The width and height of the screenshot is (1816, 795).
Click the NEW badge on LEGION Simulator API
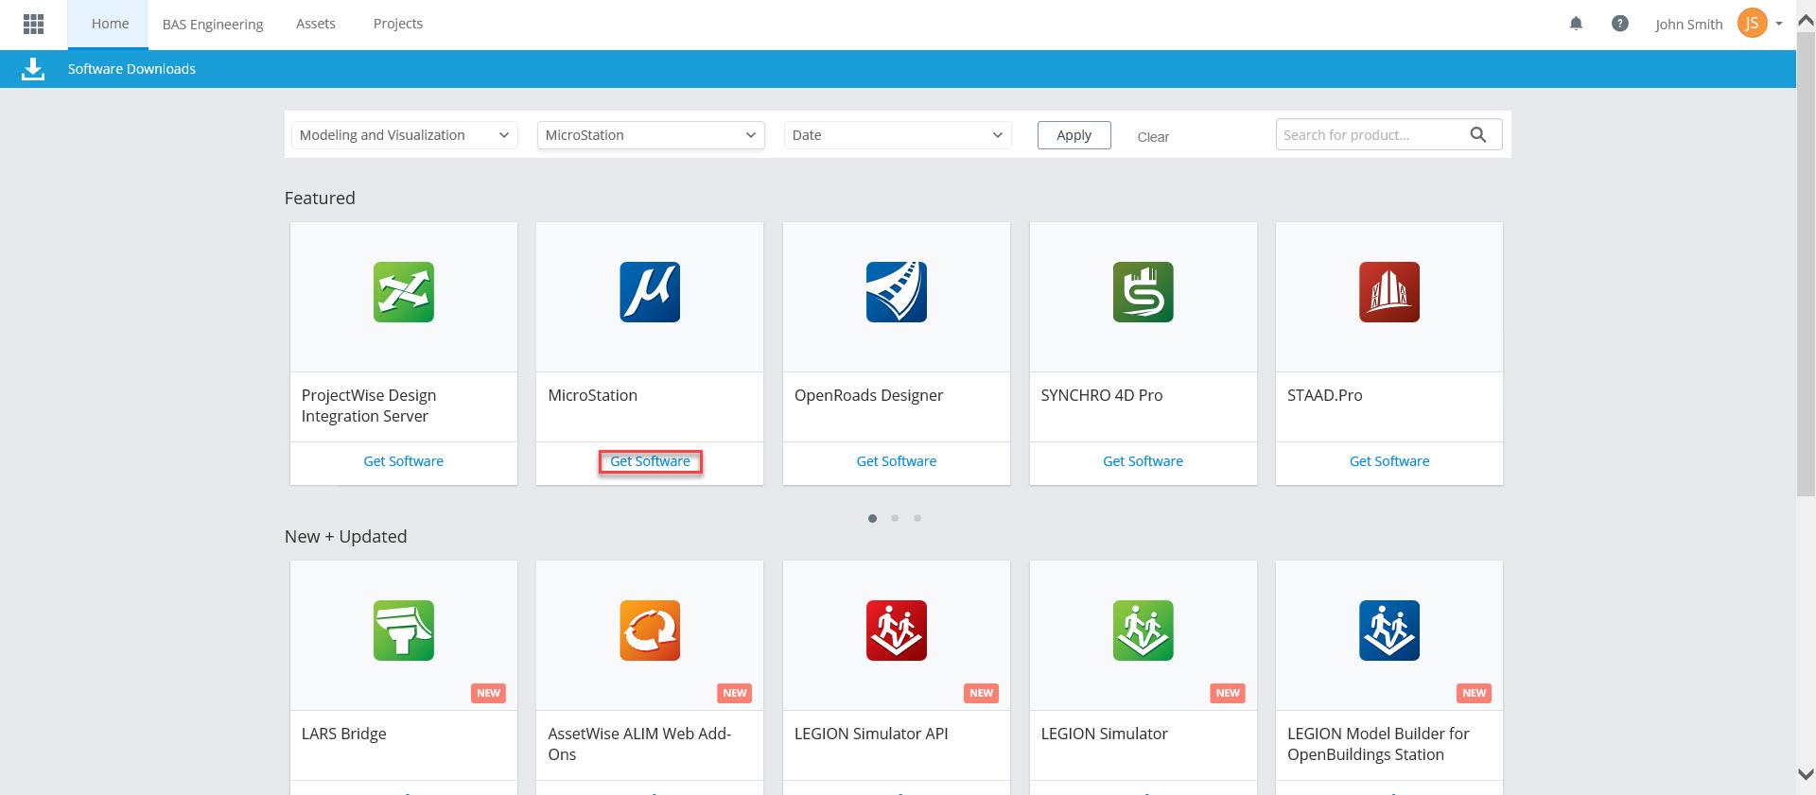pyautogui.click(x=981, y=693)
